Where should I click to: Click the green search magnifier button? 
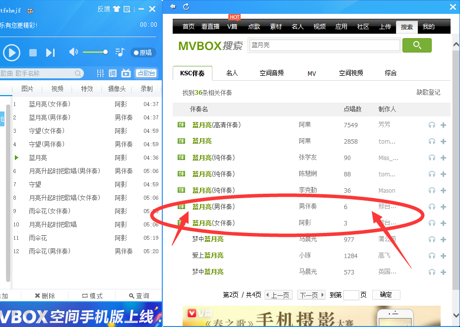(x=417, y=45)
